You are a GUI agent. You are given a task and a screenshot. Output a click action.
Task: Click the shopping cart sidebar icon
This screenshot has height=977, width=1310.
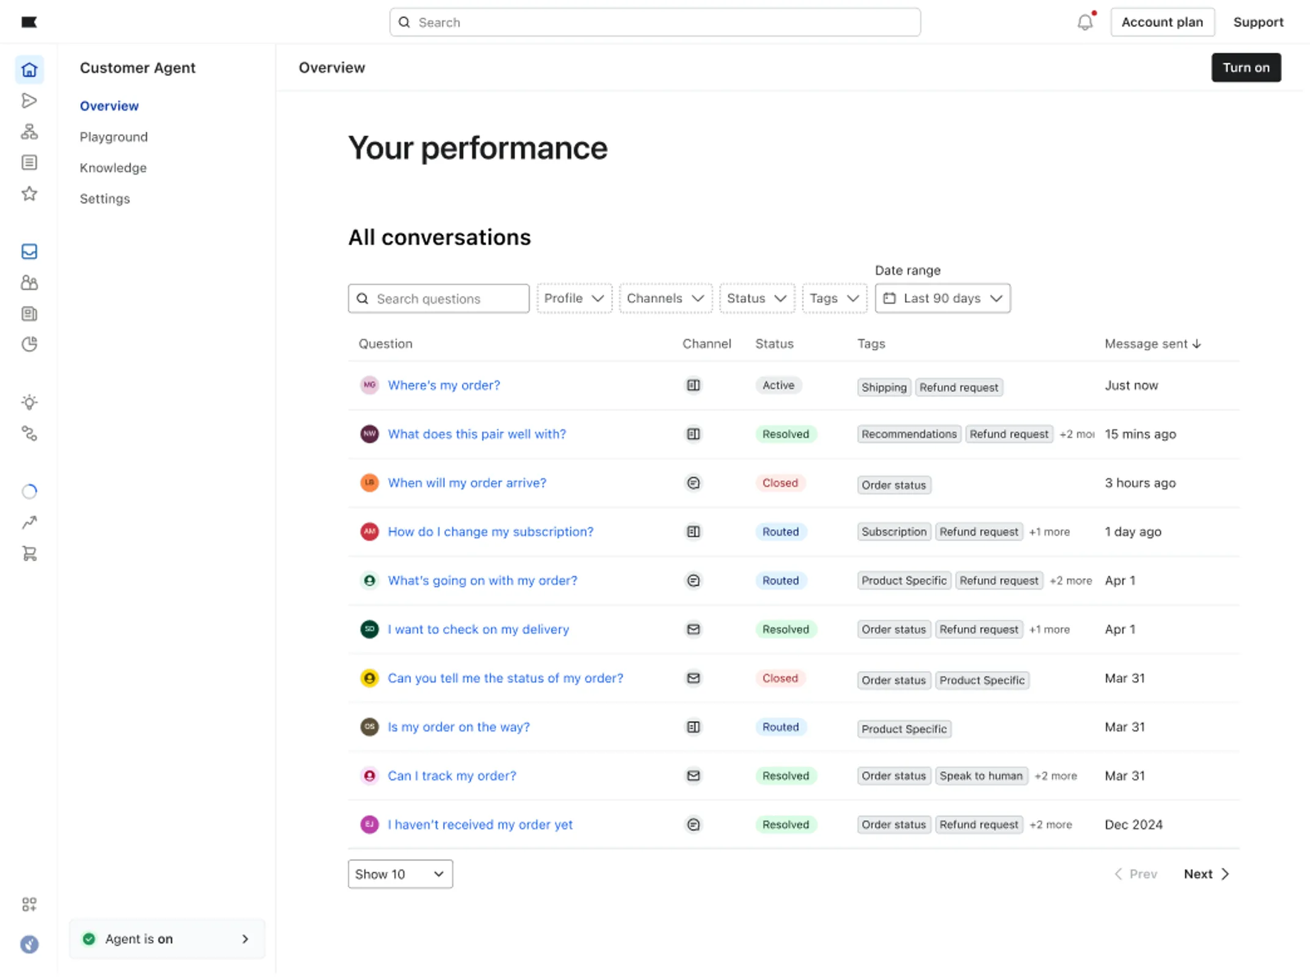pos(29,554)
